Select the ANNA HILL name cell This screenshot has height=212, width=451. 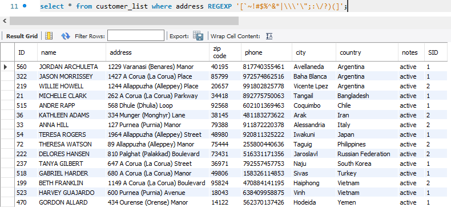[x=71, y=125]
